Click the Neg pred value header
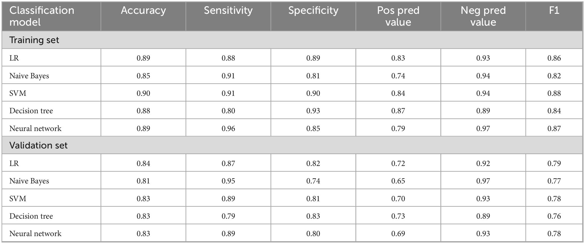The height and width of the screenshot is (244, 585). coord(483,16)
